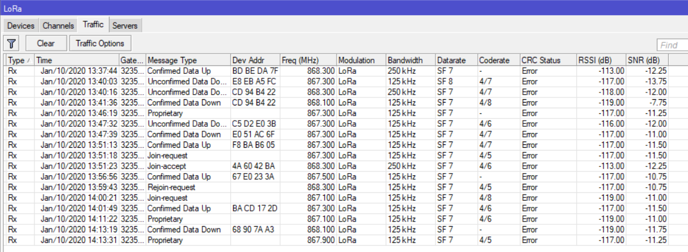Select the Traffic tab
Image resolution: width=688 pixels, height=252 pixels.
pyautogui.click(x=93, y=24)
